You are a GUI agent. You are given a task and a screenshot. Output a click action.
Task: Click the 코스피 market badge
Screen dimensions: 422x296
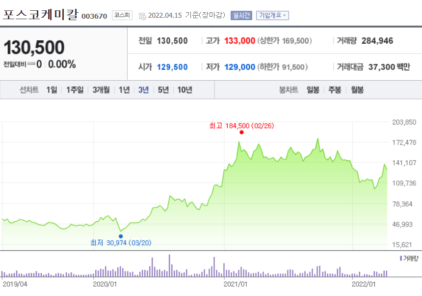pyautogui.click(x=122, y=15)
